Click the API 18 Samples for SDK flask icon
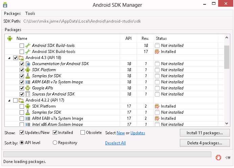234x168 pixels. pyautogui.click(x=28, y=76)
